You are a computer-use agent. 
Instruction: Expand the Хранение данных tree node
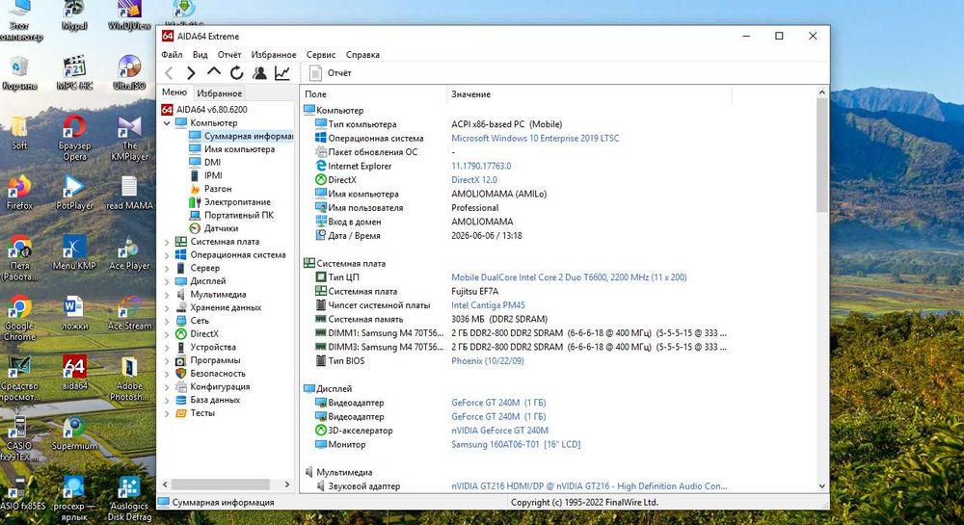(167, 307)
